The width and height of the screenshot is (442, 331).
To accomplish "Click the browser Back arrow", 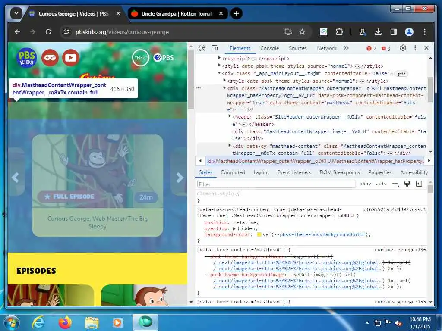I will click(17, 32).
